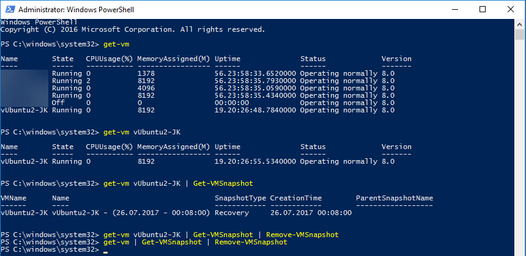526x256 pixels.
Task: Click snapshot type 'Recovery'
Action: [232, 213]
